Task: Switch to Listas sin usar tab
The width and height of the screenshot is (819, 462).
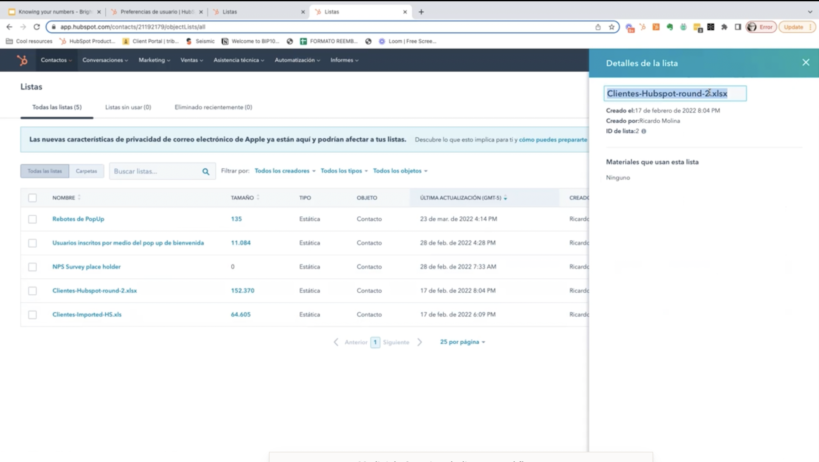Action: [x=128, y=107]
